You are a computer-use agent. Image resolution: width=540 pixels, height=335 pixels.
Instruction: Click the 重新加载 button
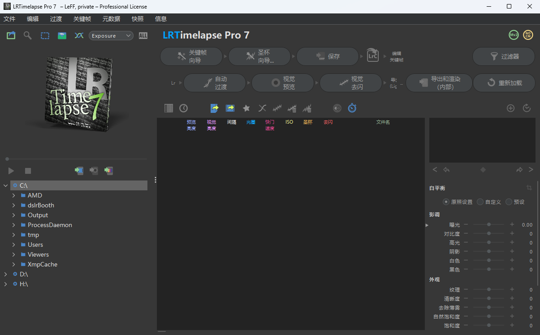pos(504,83)
